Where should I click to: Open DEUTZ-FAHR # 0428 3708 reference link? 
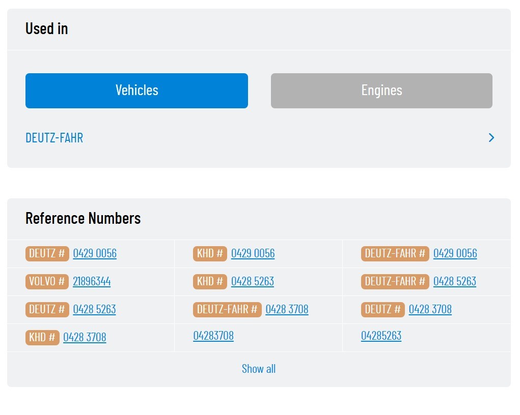click(x=287, y=309)
